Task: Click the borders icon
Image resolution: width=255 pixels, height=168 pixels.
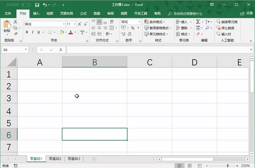Action: [x=50, y=32]
